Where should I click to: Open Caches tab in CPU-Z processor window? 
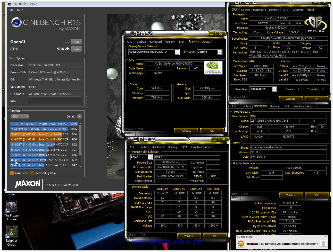pyautogui.click(x=246, y=10)
